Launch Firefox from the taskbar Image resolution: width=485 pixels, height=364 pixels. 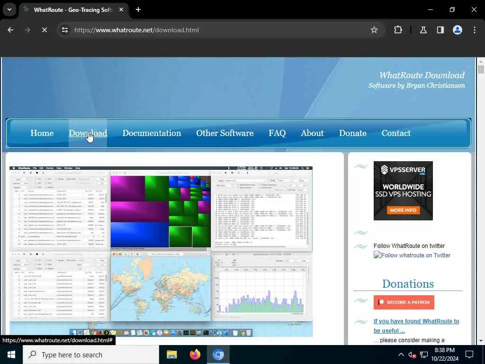[195, 355]
